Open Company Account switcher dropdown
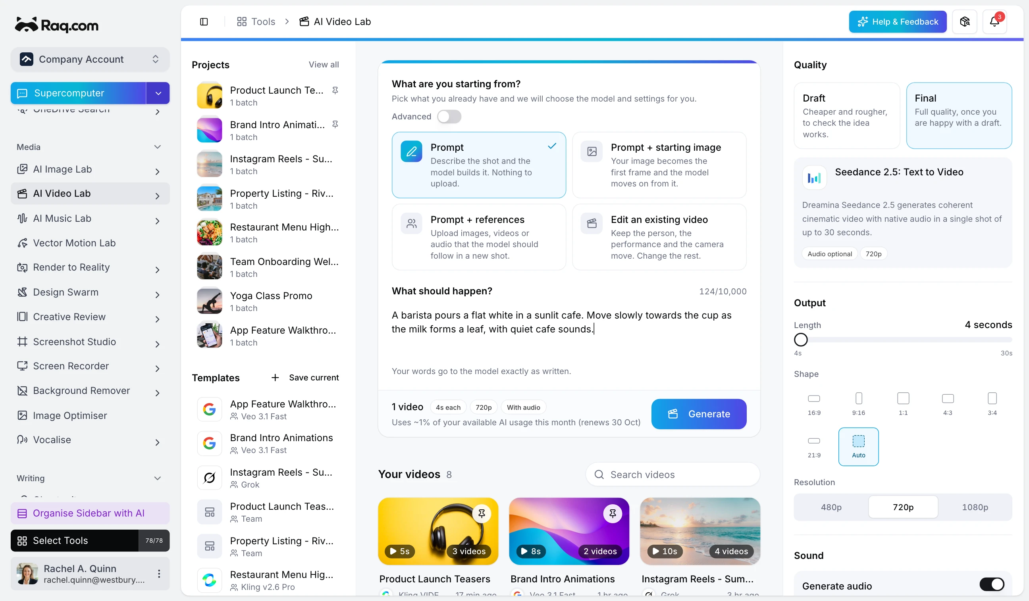Image resolution: width=1029 pixels, height=601 pixels. pyautogui.click(x=90, y=59)
